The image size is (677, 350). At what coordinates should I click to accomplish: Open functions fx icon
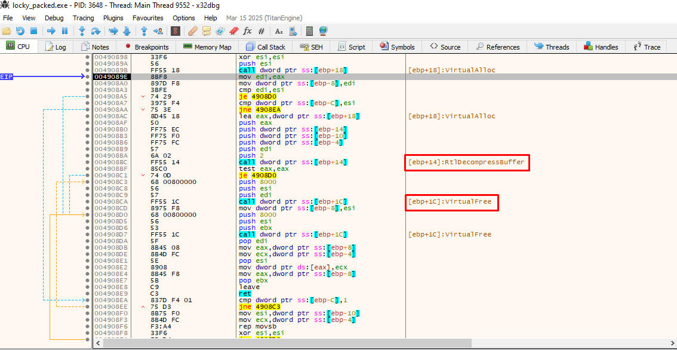[247, 31]
